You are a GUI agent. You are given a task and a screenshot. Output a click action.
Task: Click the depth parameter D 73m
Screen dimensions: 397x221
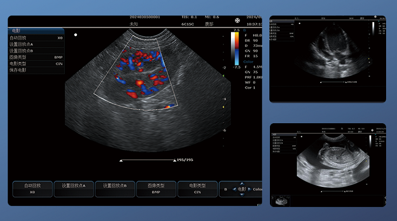(253, 45)
